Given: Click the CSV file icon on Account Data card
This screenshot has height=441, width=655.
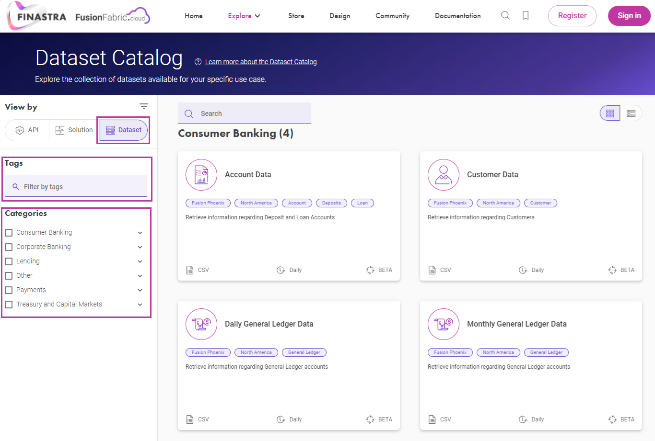Looking at the screenshot, I should (x=190, y=270).
